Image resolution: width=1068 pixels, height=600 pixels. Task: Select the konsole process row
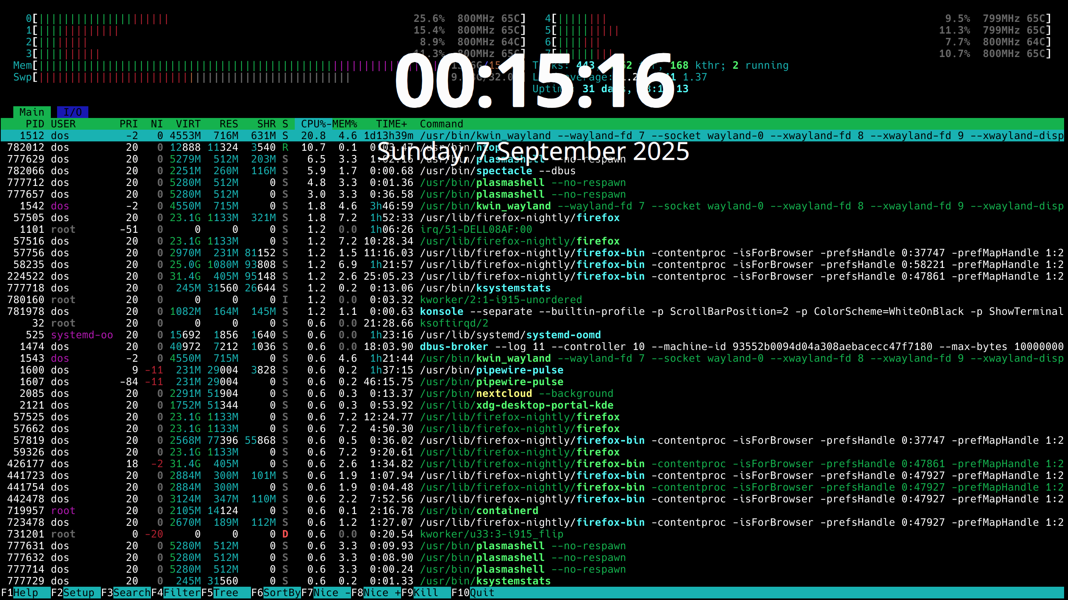click(x=532, y=312)
